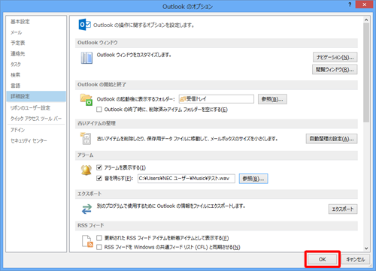Open the 検索 category
Image resolution: width=376 pixels, height=271 pixels.
[x=36, y=75]
